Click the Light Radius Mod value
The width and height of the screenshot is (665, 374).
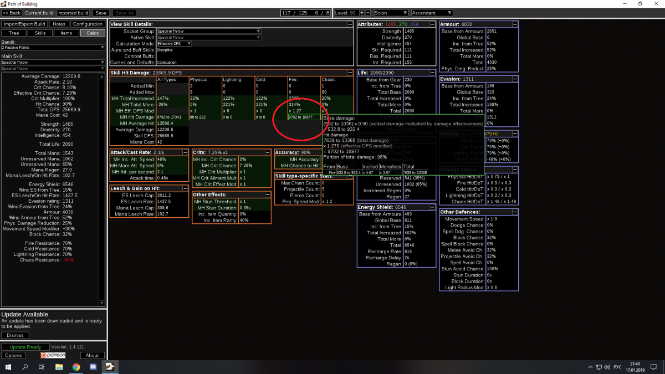point(492,288)
